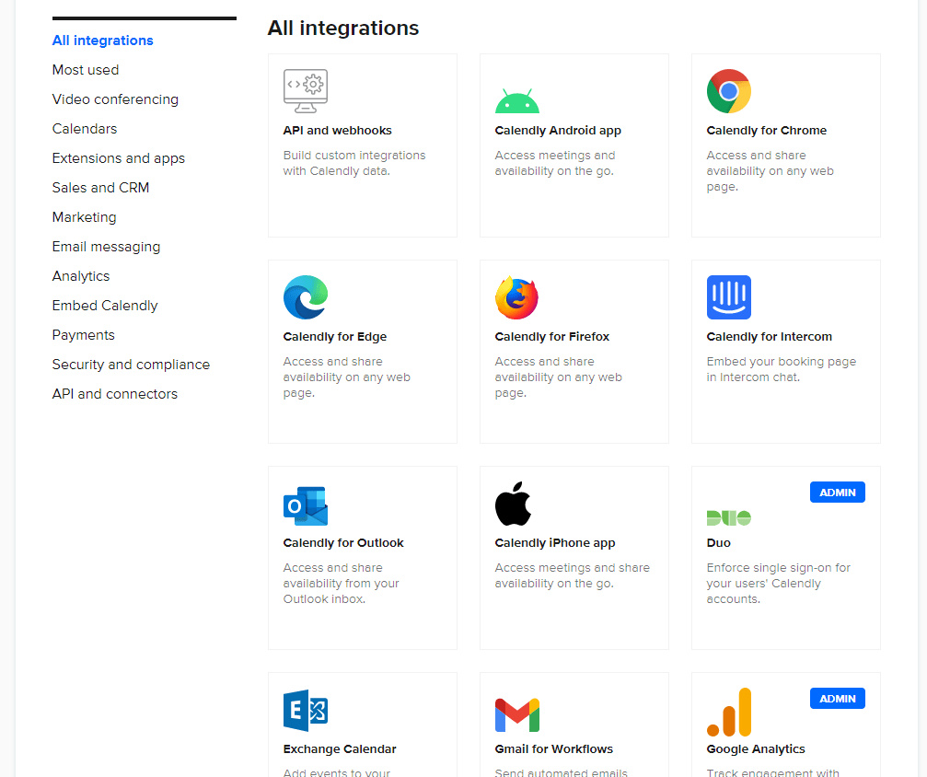Click the Edge card 'Access and share' description
Image resolution: width=927 pixels, height=777 pixels.
click(346, 377)
